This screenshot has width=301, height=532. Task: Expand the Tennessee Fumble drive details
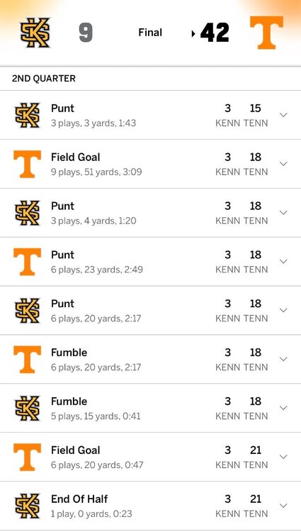[x=283, y=360]
